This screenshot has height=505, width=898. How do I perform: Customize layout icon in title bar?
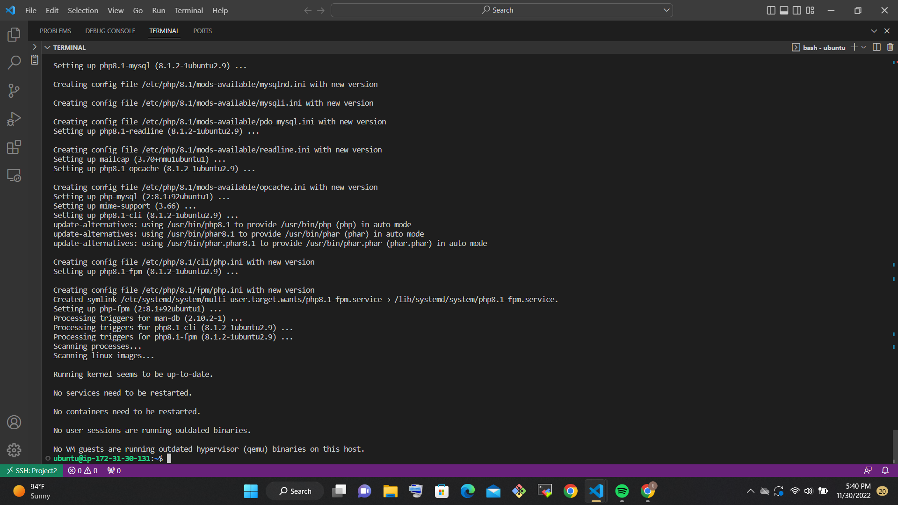coord(810,10)
